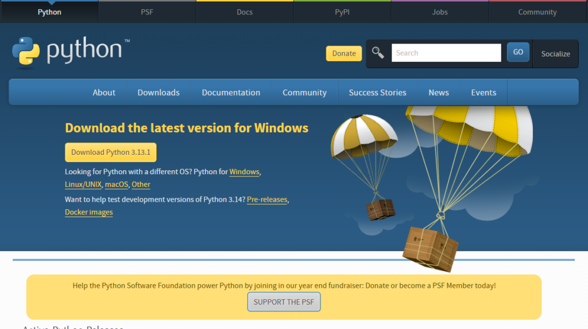Click the SUPPORT THE PSF button
The image size is (588, 329).
[284, 302]
